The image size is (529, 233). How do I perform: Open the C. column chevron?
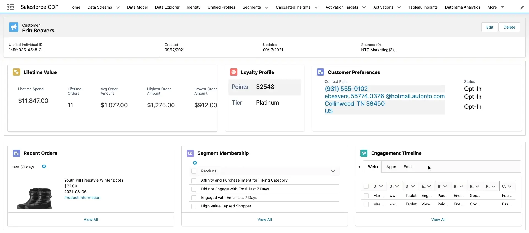(x=509, y=186)
